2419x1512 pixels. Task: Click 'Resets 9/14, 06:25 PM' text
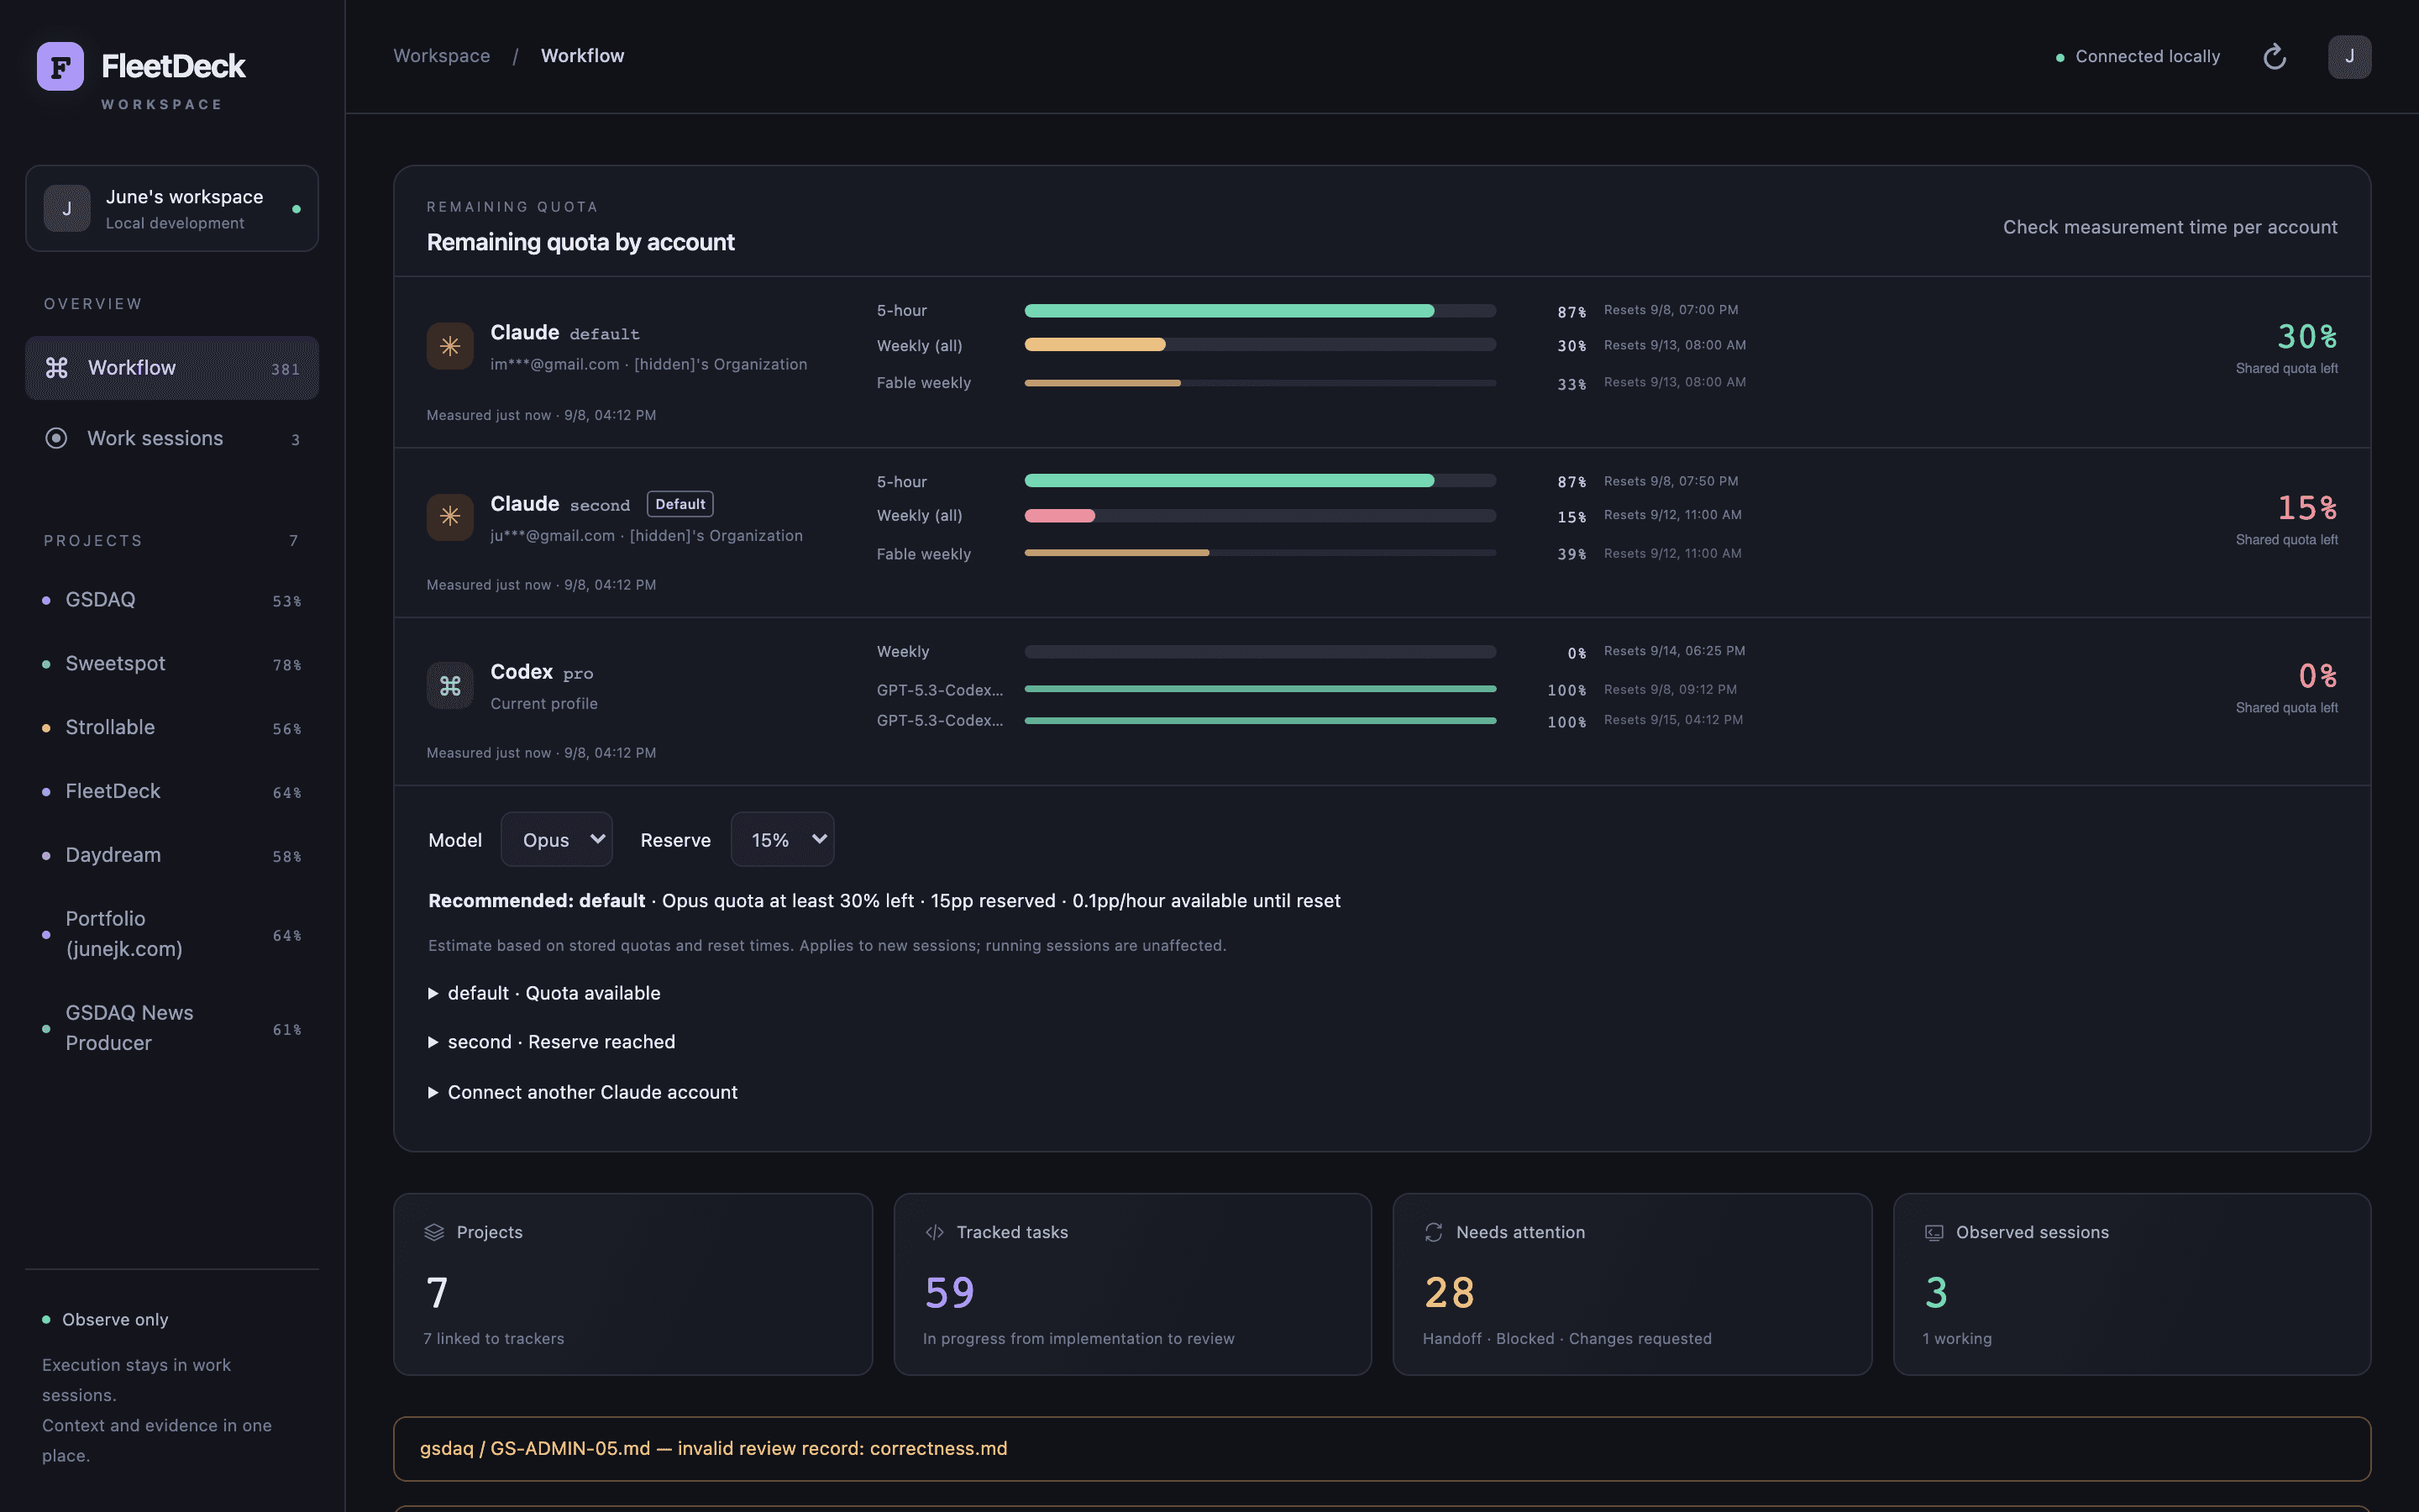(1674, 651)
